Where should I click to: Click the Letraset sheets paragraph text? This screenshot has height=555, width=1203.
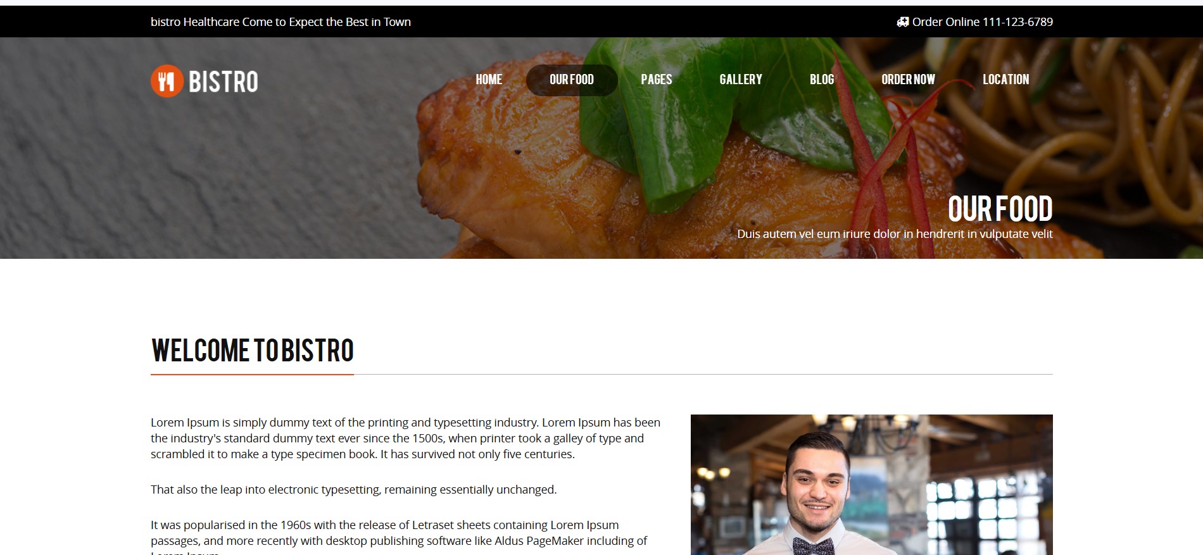[399, 537]
